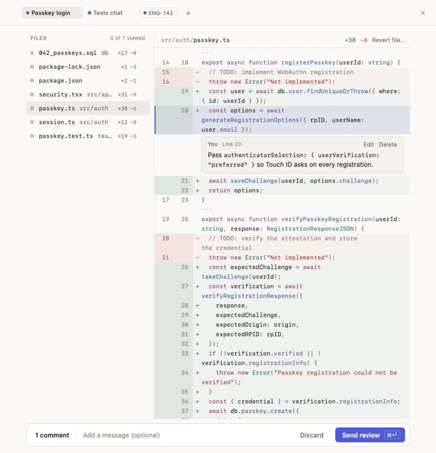The width and height of the screenshot is (436, 453).
Task: Click the plus marker on line 26
Action: click(x=197, y=267)
